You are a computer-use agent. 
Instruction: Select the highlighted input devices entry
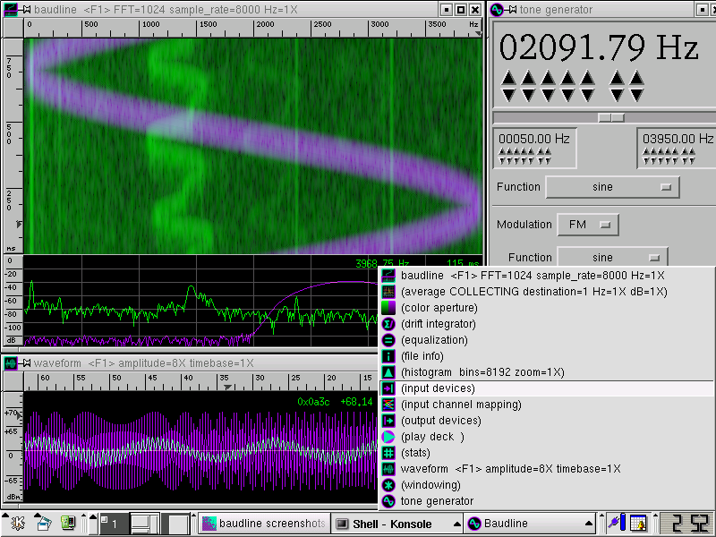tap(438, 388)
